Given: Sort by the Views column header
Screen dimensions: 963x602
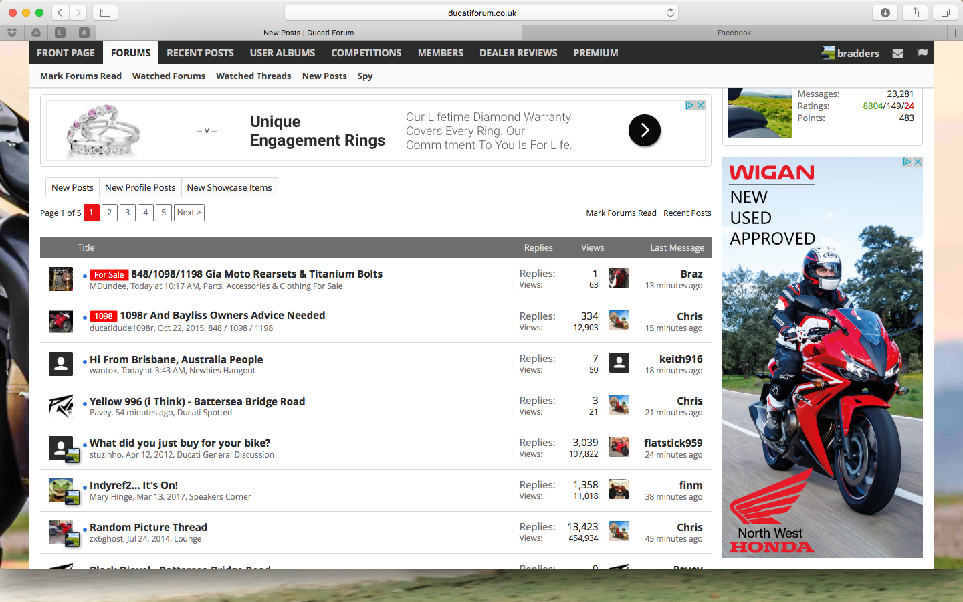Looking at the screenshot, I should click(593, 247).
